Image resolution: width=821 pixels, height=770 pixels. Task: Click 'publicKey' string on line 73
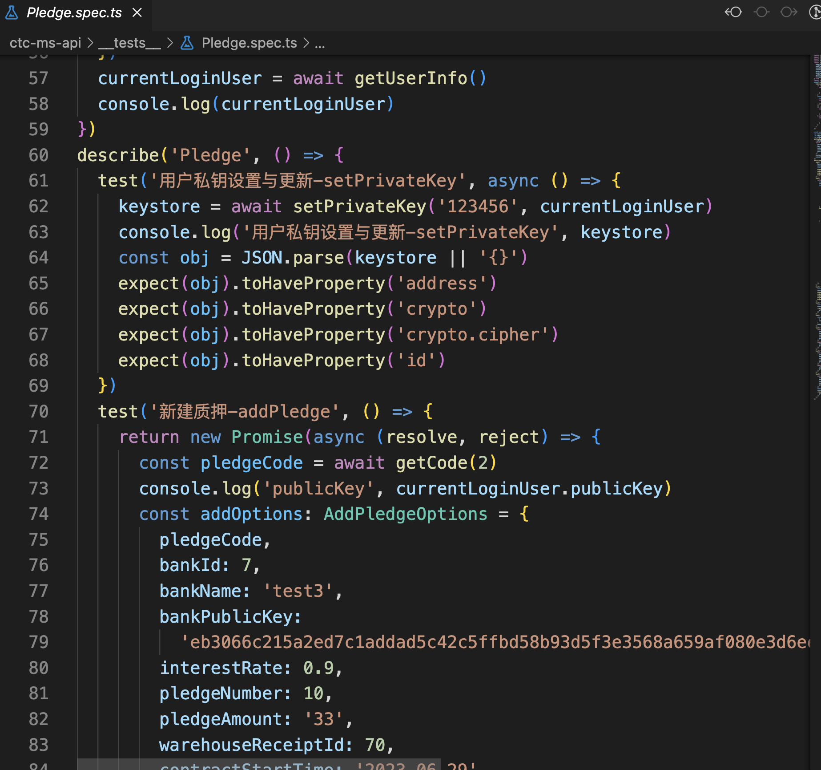[x=318, y=489]
